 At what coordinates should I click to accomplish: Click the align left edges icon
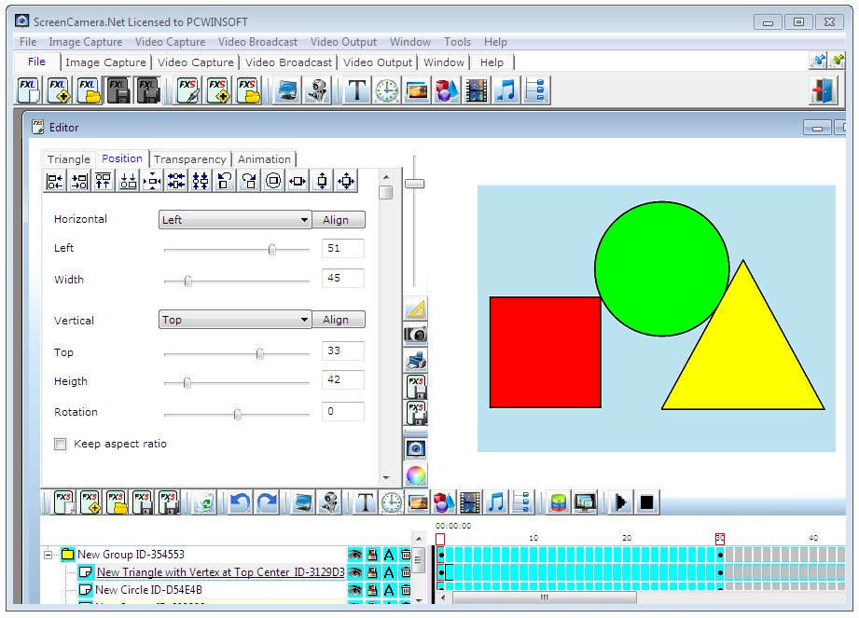click(x=55, y=181)
